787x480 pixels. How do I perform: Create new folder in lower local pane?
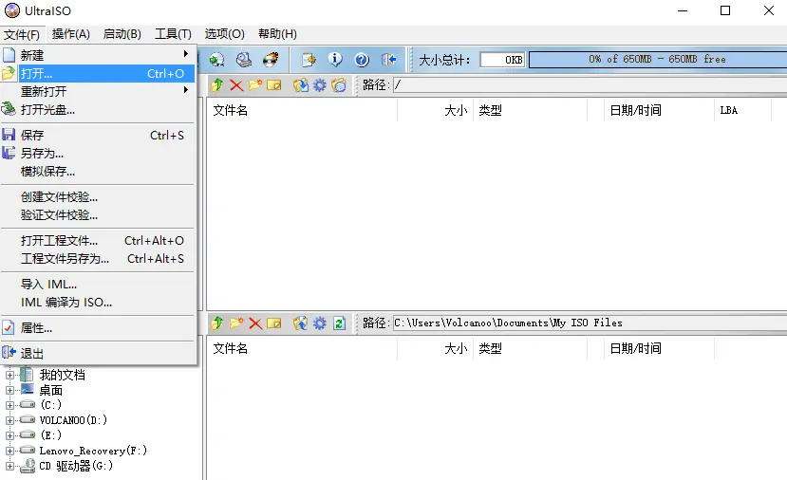coord(236,323)
